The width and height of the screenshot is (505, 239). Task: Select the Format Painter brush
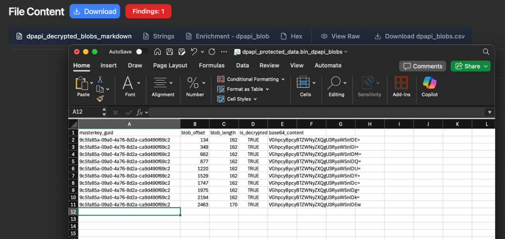click(x=100, y=98)
